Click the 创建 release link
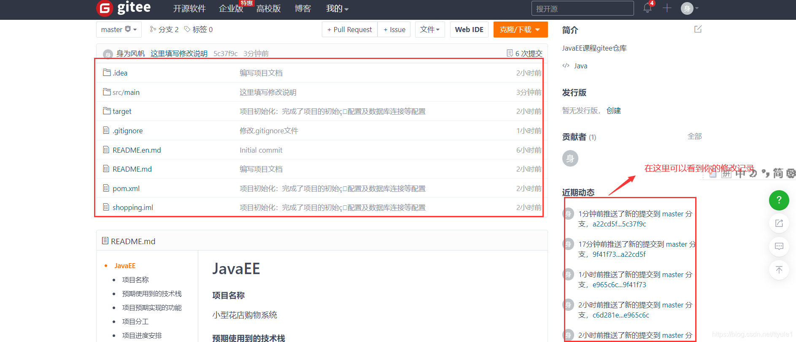The height and width of the screenshot is (342, 796). [x=614, y=110]
